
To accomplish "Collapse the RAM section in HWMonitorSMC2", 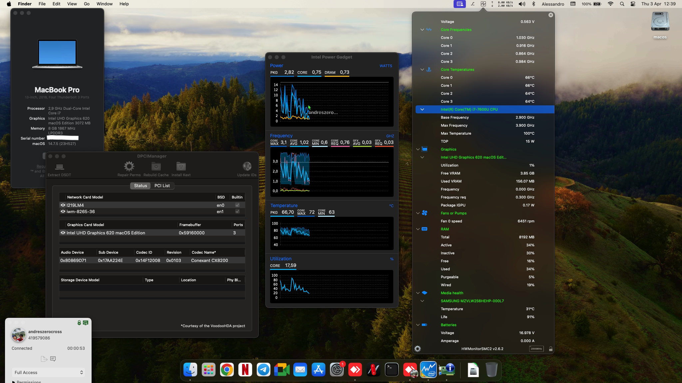I will pos(418,229).
